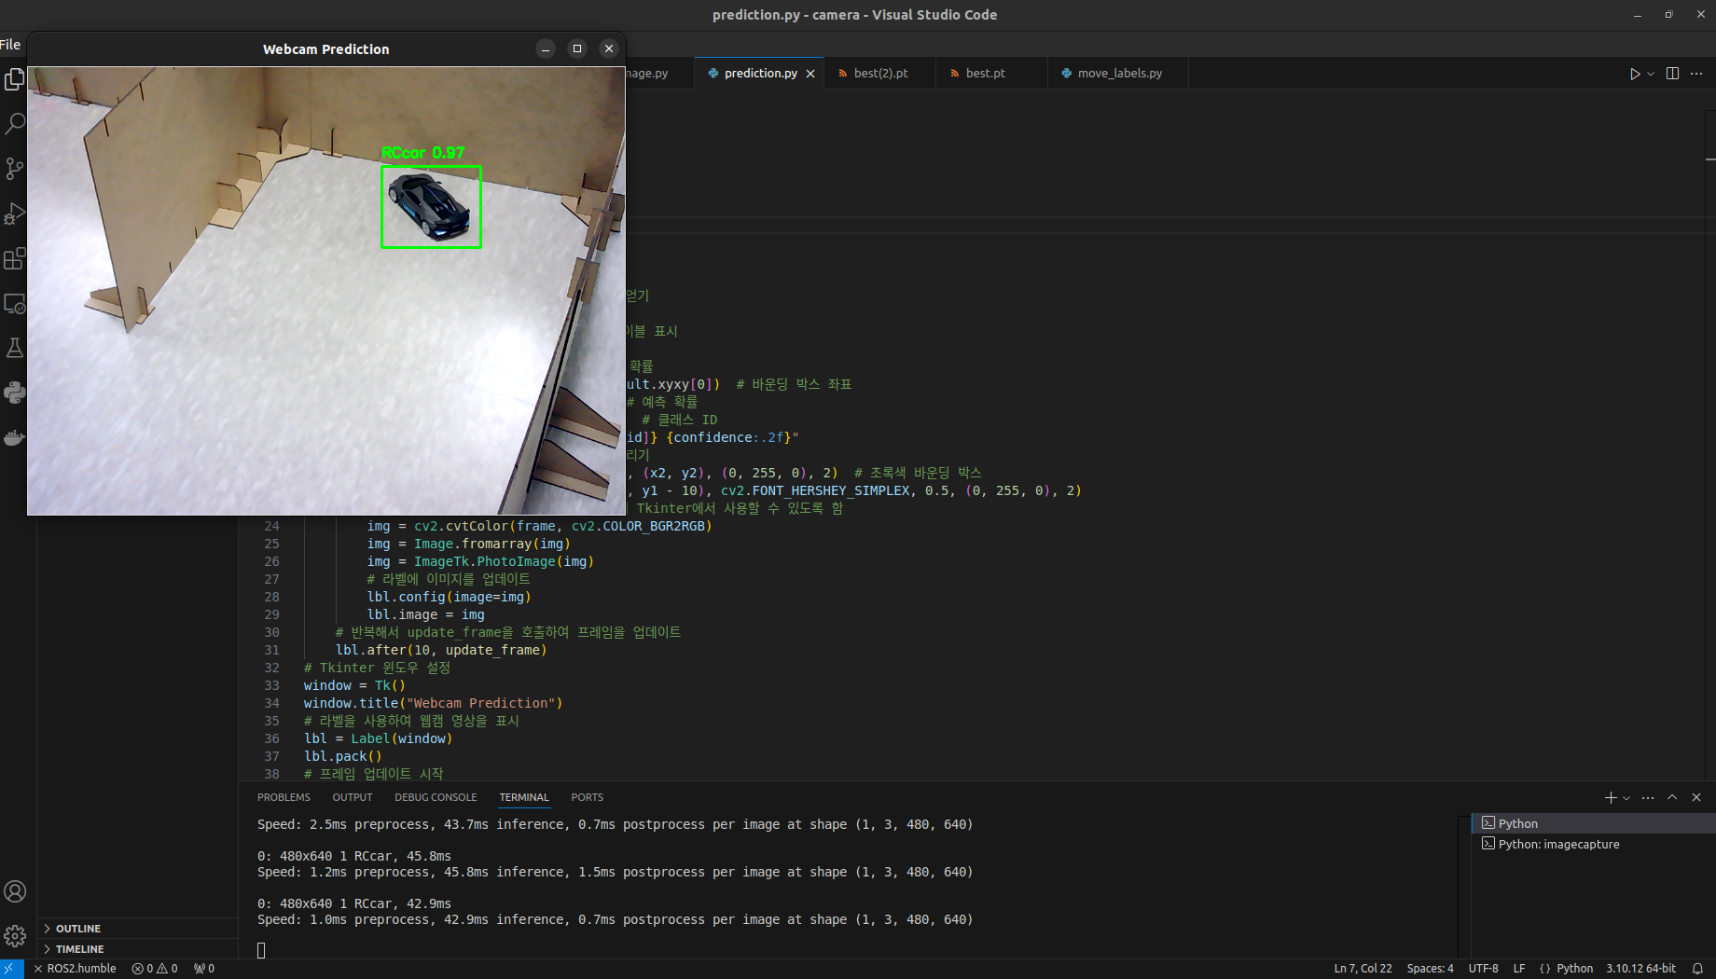The image size is (1716, 979).
Task: Split the editor to the right
Action: click(1672, 74)
